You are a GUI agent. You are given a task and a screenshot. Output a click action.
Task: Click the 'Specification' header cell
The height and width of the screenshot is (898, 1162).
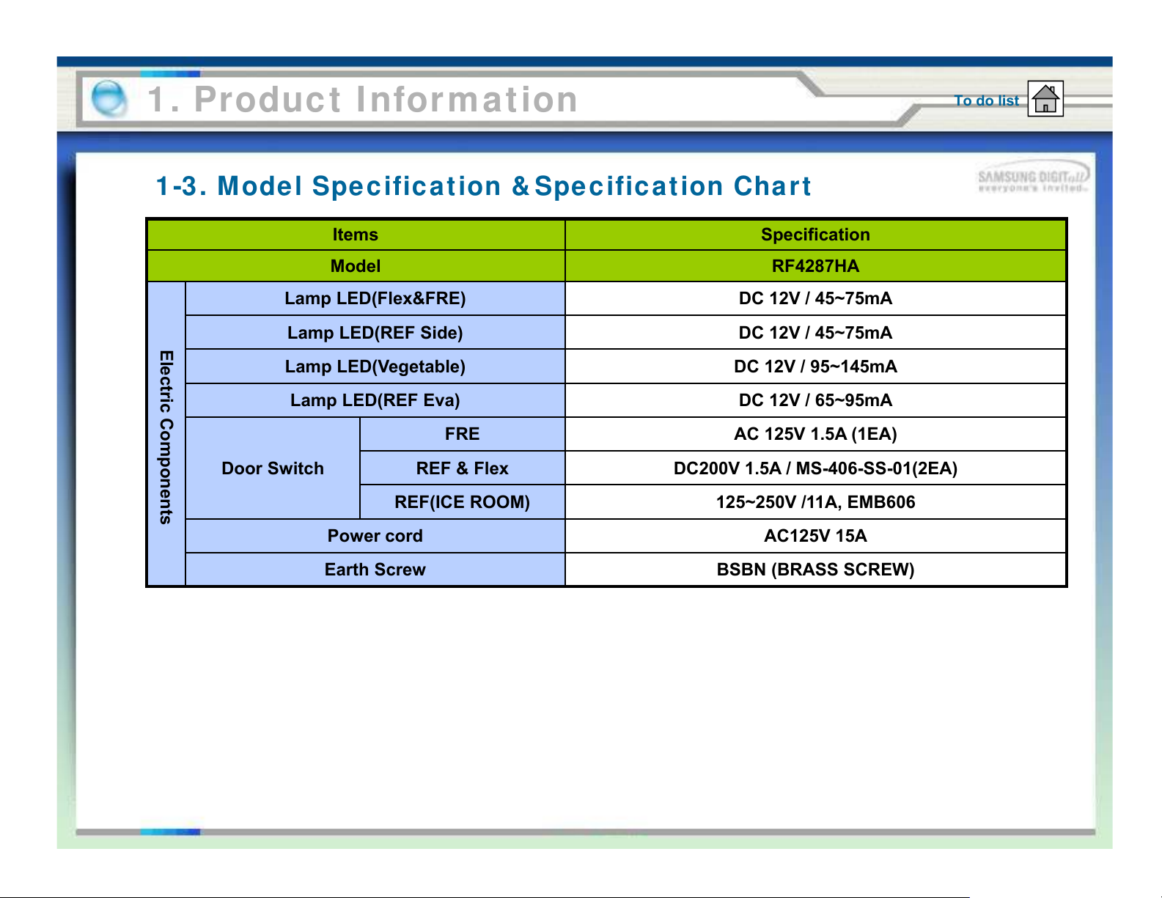click(815, 235)
